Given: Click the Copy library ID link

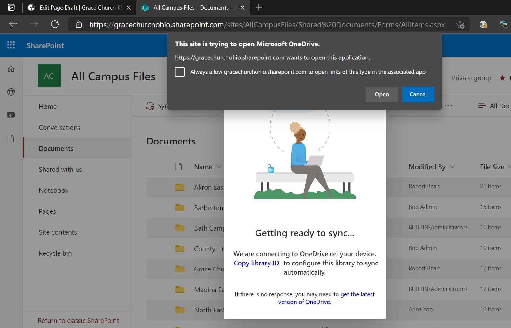Looking at the screenshot, I should point(256,263).
